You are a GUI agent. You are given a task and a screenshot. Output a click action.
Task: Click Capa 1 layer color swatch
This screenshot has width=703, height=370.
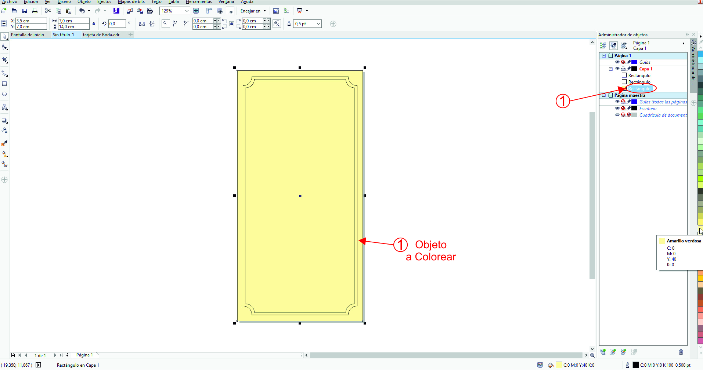634,69
